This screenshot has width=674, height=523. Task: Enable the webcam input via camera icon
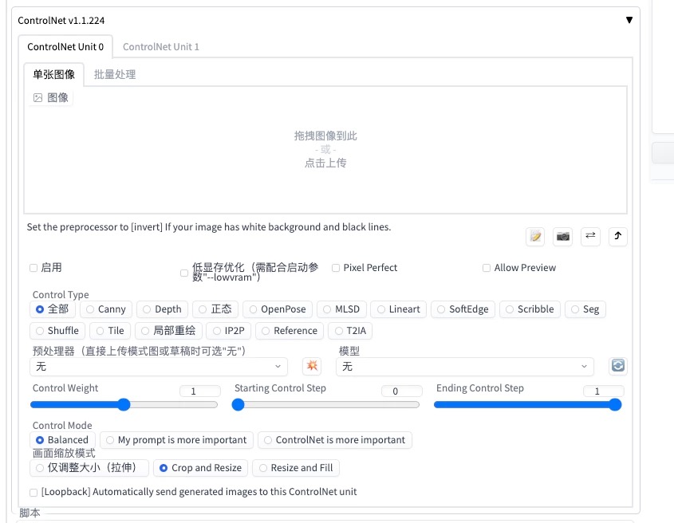(x=562, y=236)
